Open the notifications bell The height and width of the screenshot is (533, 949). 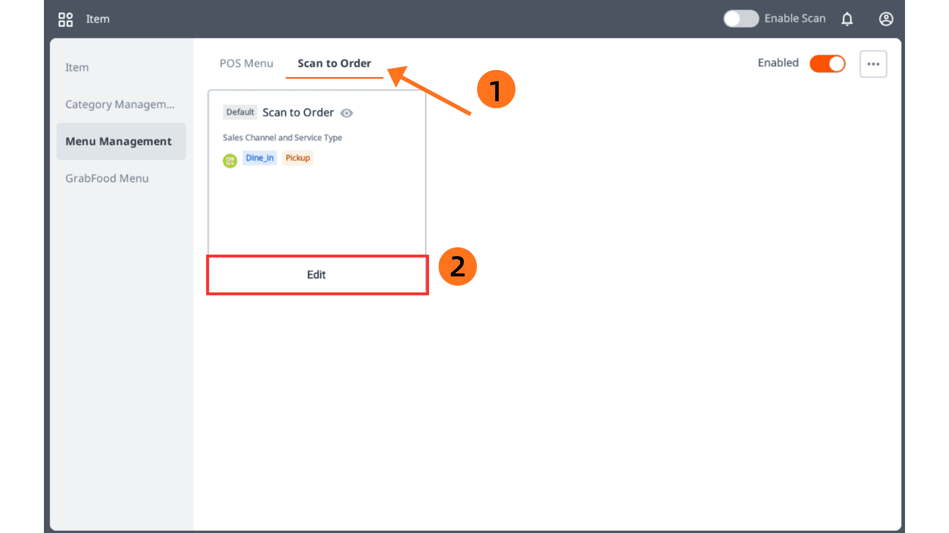click(x=847, y=19)
